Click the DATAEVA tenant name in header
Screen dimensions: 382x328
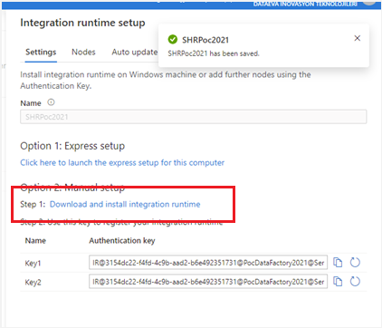tap(305, 4)
